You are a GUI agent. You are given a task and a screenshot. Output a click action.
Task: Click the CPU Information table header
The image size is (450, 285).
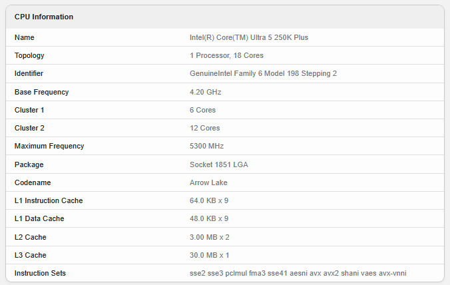click(x=44, y=17)
